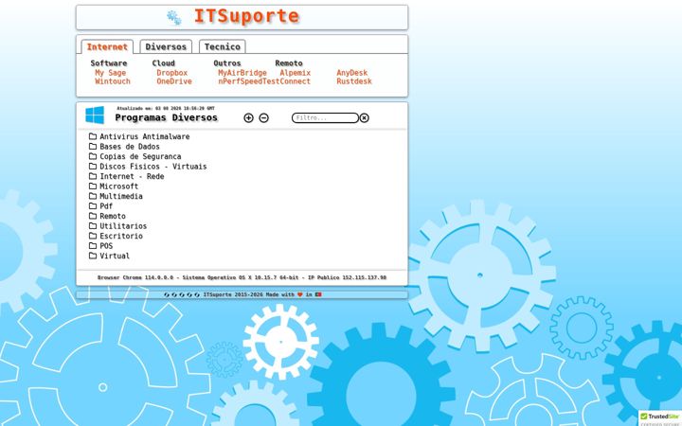Click the Escritorio folder icon
The image size is (682, 426).
[x=93, y=236]
